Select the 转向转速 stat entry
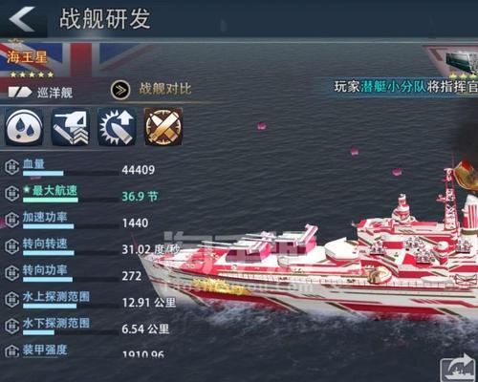The image size is (478, 382). point(45,244)
